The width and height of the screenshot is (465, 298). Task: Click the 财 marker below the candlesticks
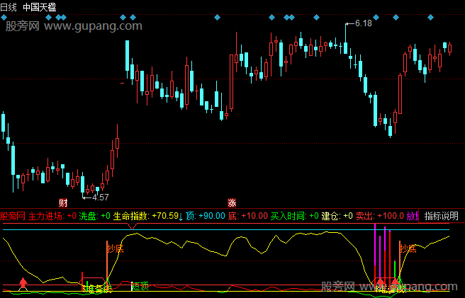tap(64, 202)
